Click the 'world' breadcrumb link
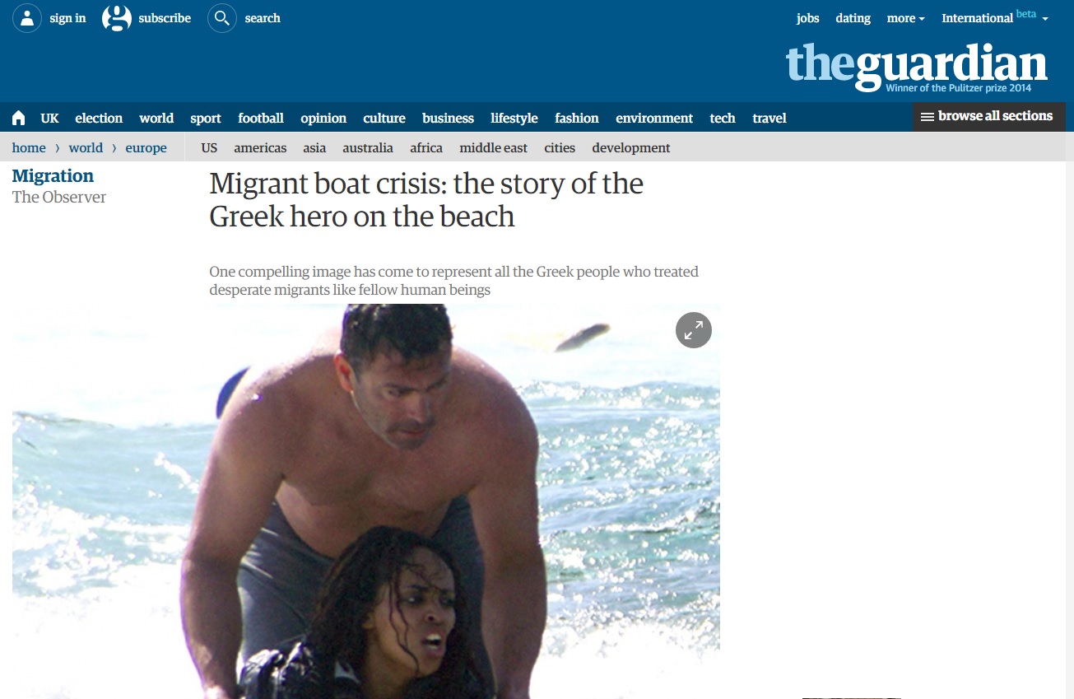The width and height of the screenshot is (1074, 699). click(86, 148)
